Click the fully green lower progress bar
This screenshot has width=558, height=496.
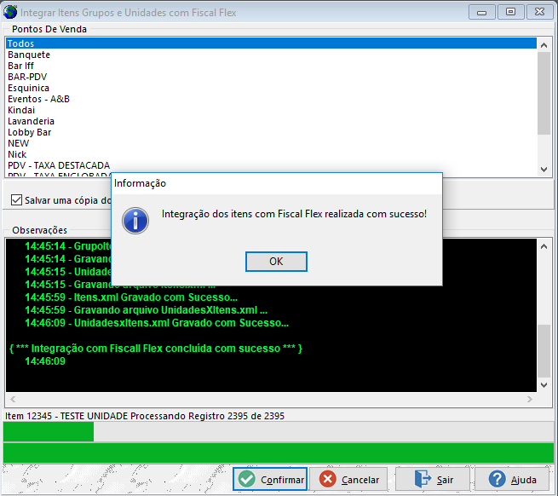[x=279, y=453]
